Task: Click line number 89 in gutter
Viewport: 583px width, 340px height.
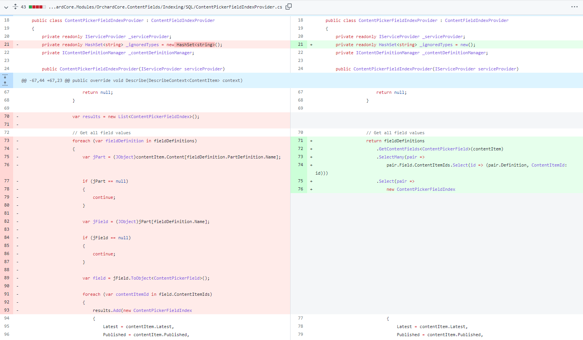Action: 7,278
